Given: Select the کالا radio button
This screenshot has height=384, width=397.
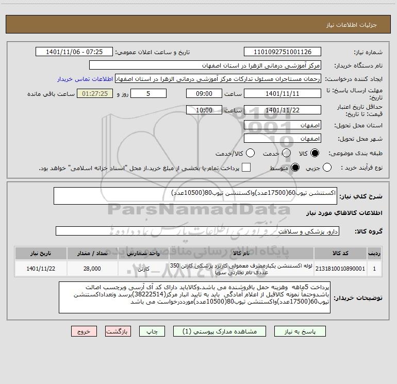Looking at the screenshot, I should tap(315, 153).
